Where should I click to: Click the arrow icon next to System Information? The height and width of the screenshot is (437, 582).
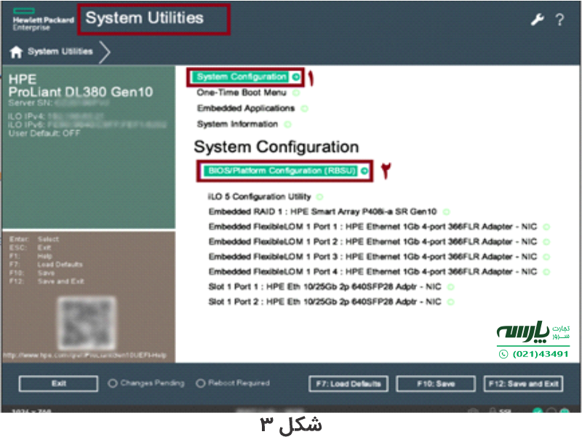click(287, 124)
